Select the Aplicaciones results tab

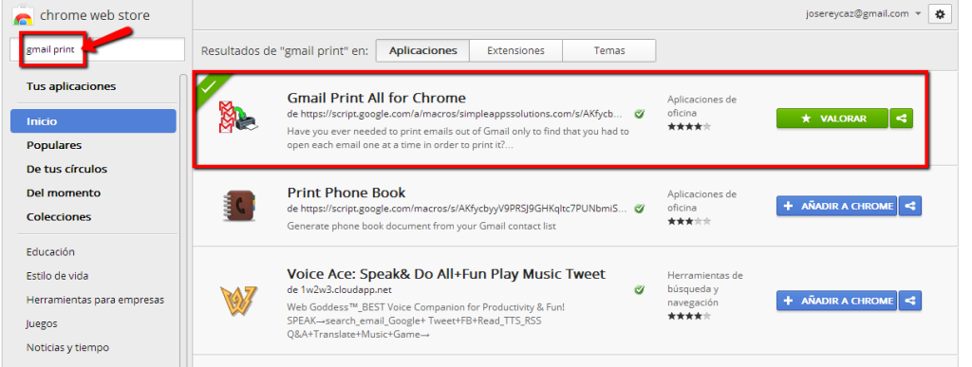(422, 51)
